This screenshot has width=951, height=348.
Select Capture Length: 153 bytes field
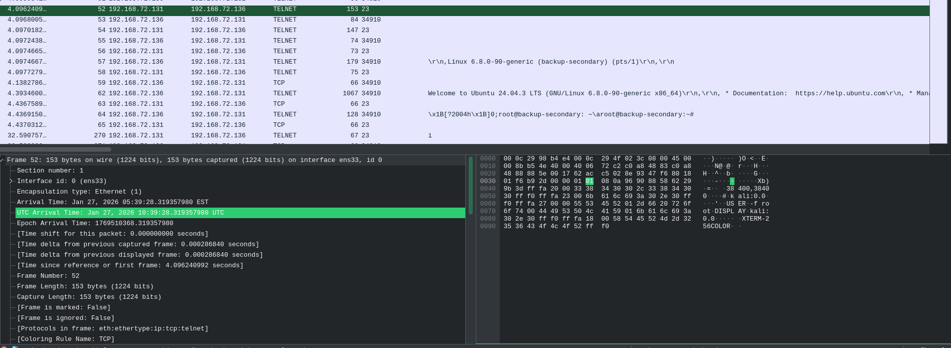[240, 297]
